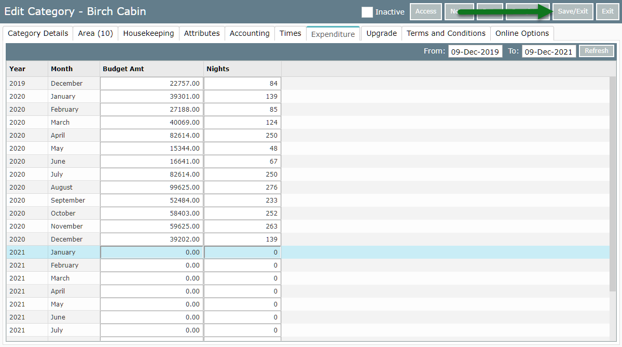Open the Upgrade tab
622x347 pixels.
pyautogui.click(x=382, y=33)
